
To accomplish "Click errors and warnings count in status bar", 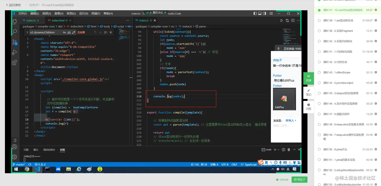I will click(40, 164).
